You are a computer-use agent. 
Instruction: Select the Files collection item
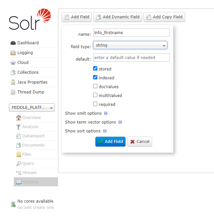pos(36,154)
